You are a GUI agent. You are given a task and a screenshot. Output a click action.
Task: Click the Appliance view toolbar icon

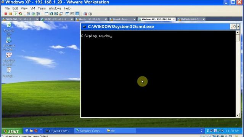point(72,14)
